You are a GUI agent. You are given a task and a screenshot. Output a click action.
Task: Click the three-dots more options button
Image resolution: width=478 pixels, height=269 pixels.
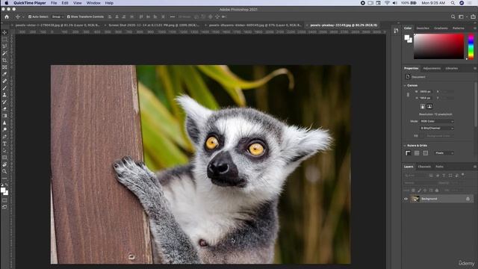173,16
